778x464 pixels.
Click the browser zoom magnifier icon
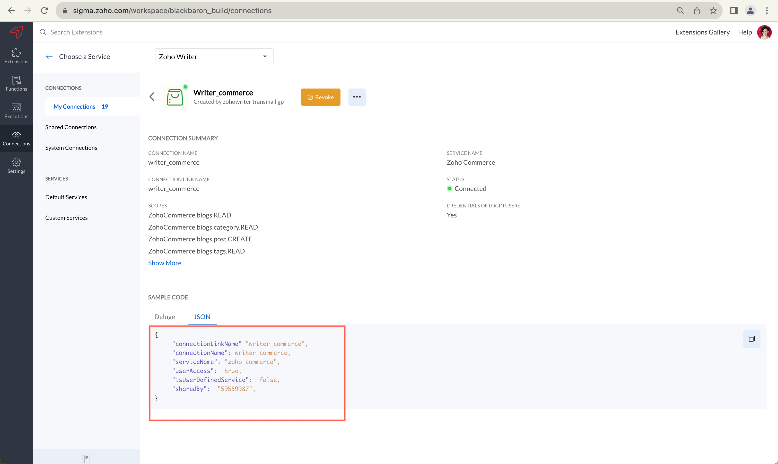[680, 11]
